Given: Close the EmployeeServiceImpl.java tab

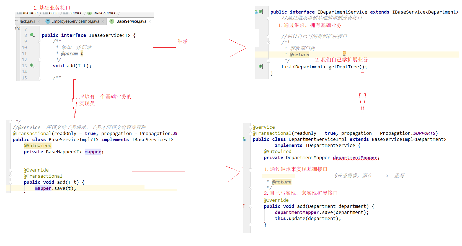Looking at the screenshot, I should 103,22.
